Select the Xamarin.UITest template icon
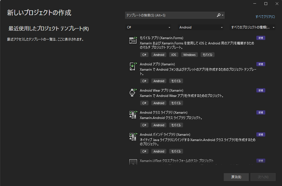The height and width of the screenshot is (186, 282). pos(133,162)
